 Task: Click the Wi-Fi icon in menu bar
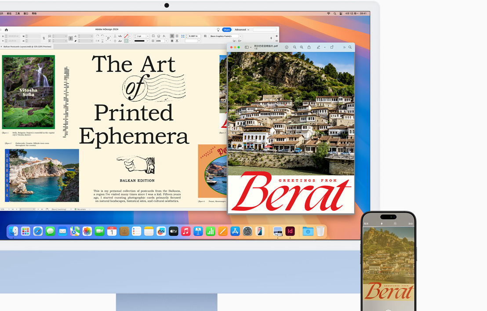click(328, 14)
